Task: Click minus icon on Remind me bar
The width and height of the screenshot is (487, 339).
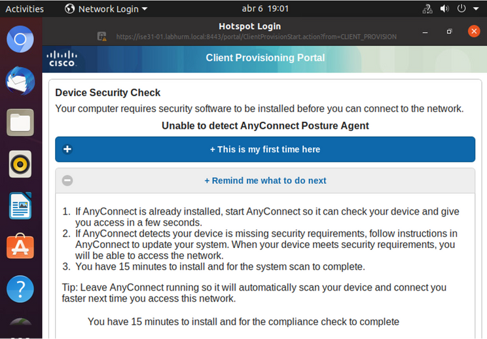Action: click(x=67, y=181)
